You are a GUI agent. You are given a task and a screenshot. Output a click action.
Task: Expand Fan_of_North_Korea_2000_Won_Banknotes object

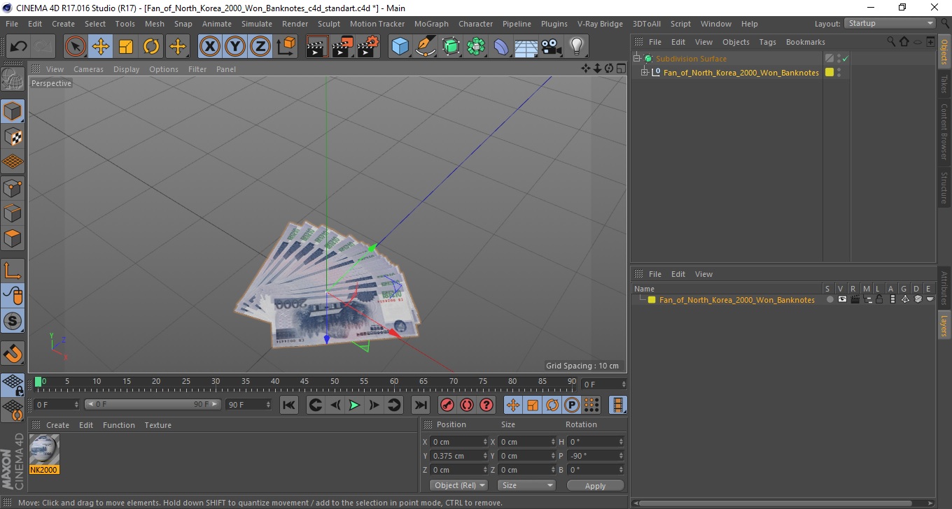tap(645, 72)
